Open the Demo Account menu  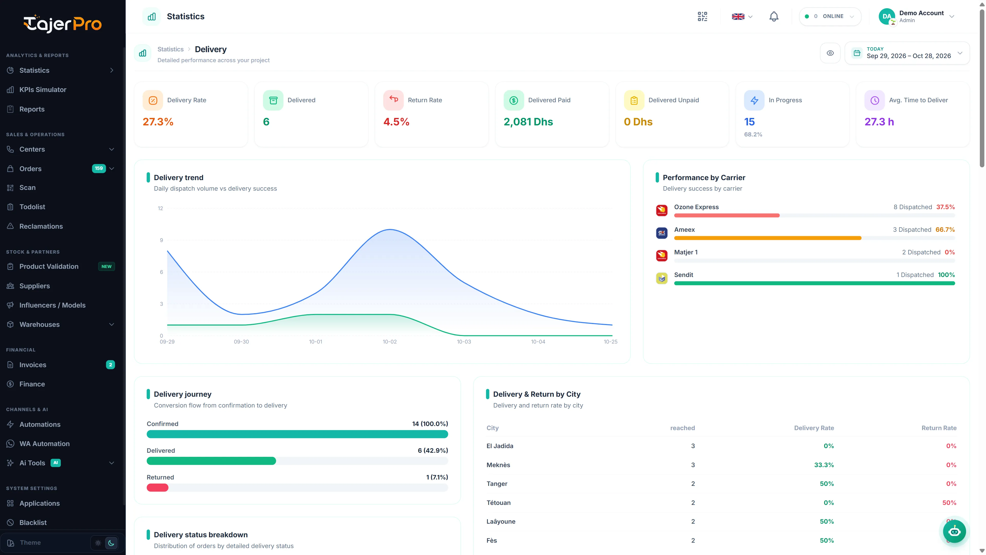click(916, 16)
